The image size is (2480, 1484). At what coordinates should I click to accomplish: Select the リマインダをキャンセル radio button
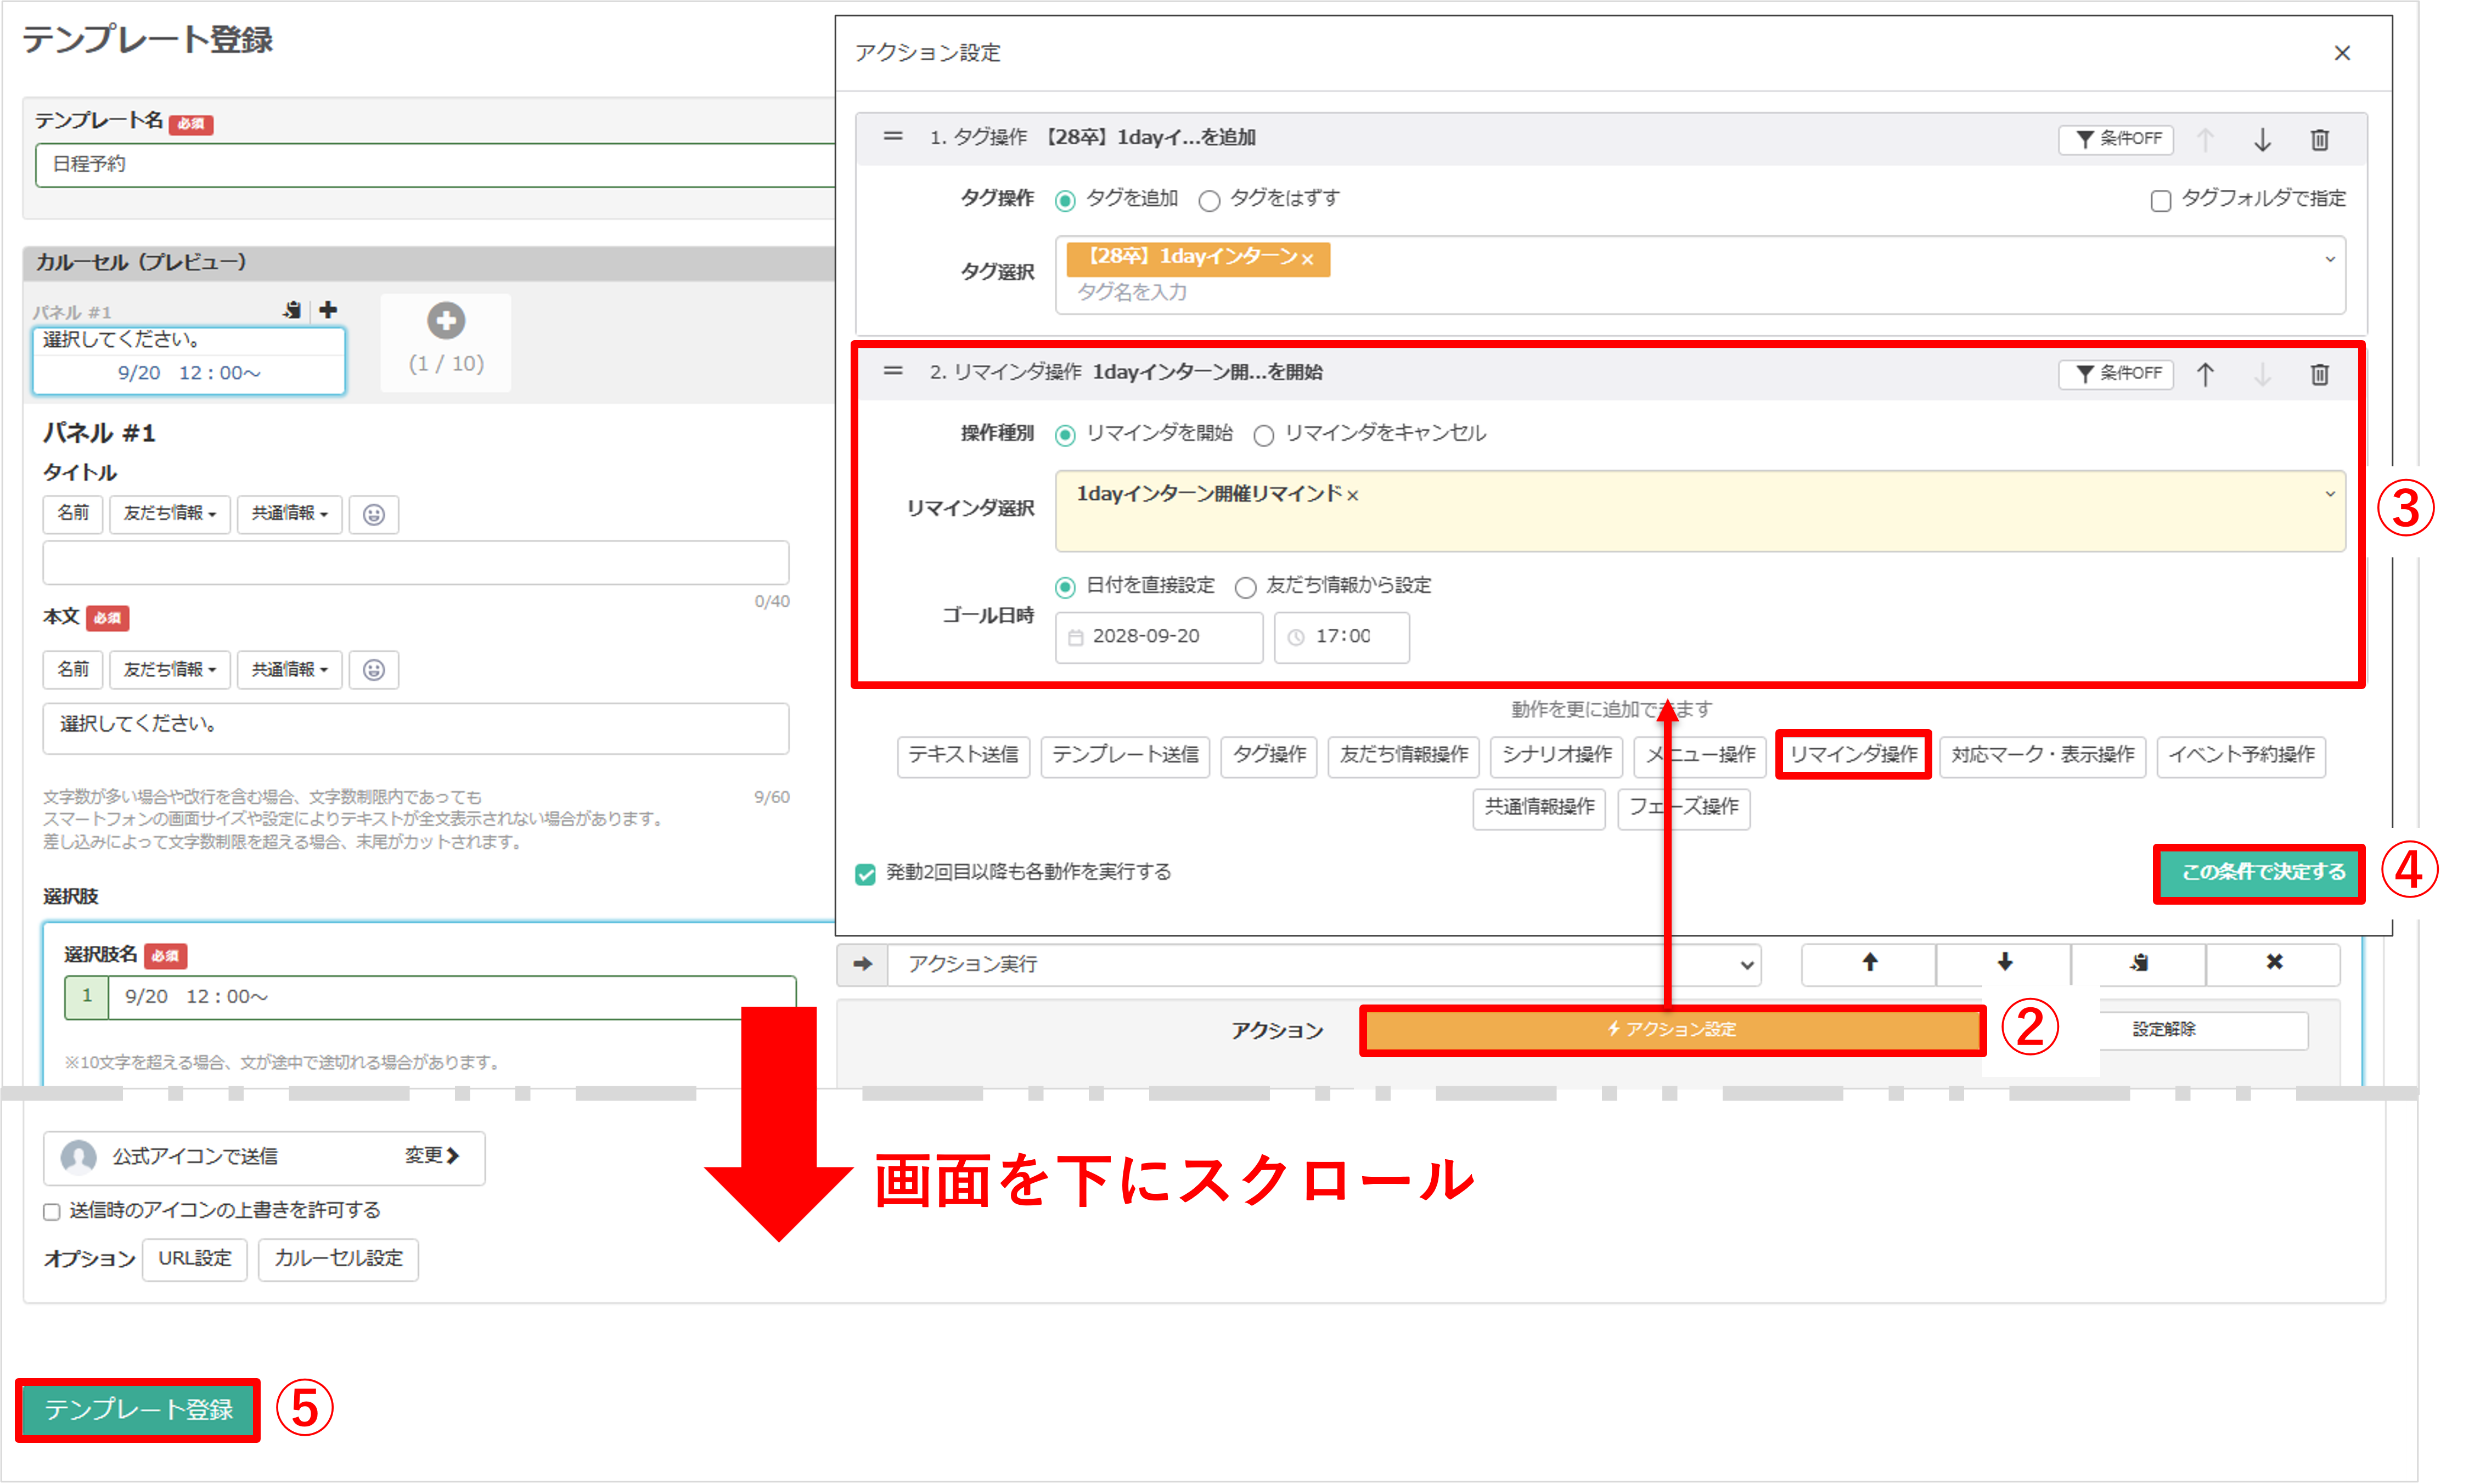(1264, 434)
